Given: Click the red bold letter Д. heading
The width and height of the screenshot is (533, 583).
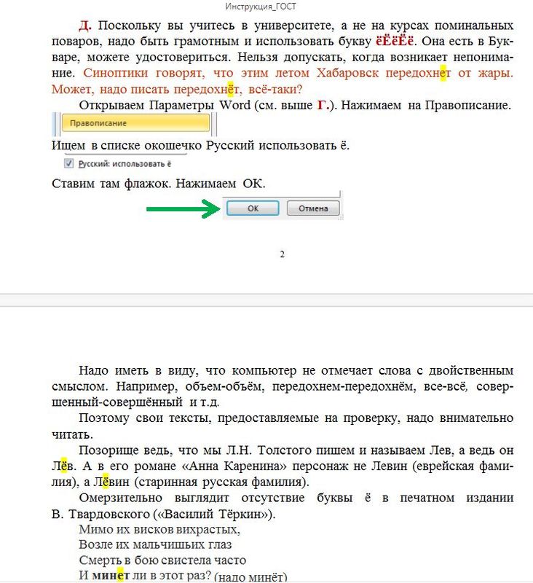Looking at the screenshot, I should (x=85, y=26).
